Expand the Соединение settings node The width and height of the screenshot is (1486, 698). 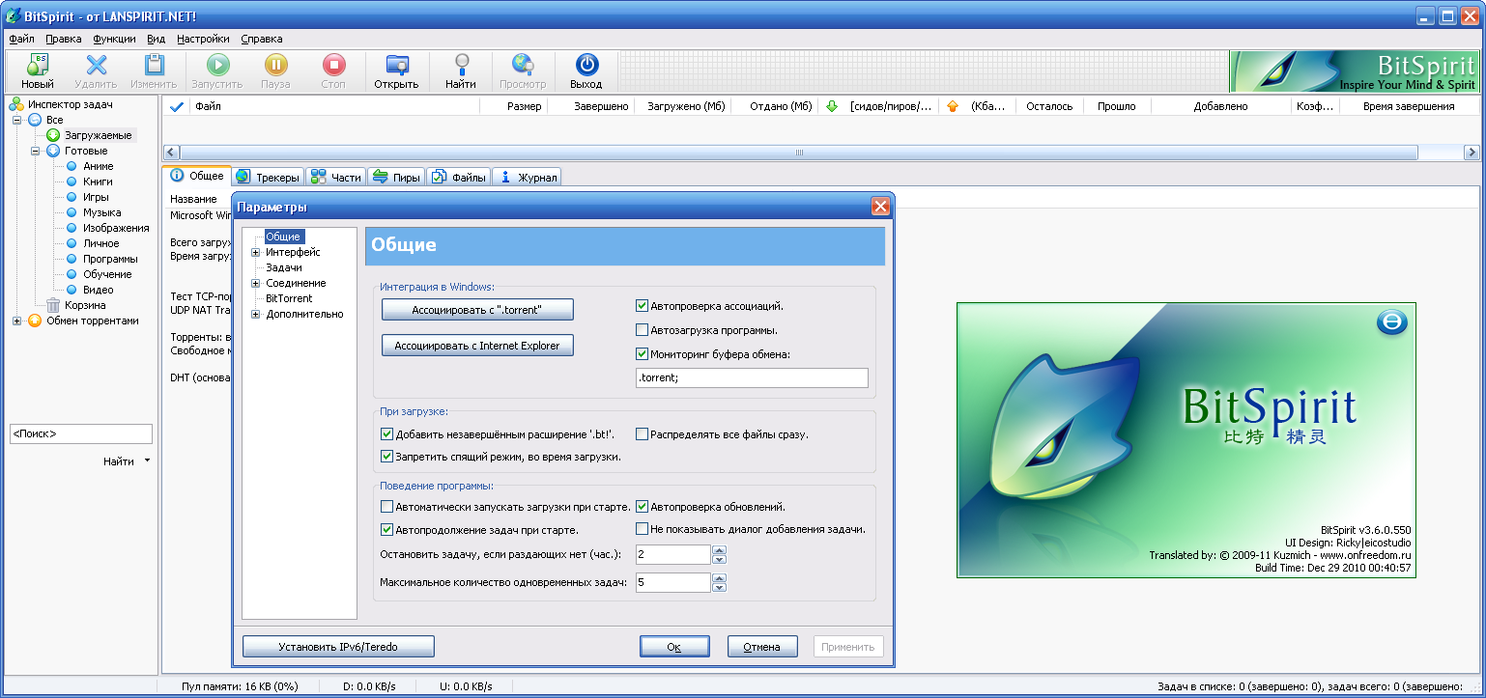256,283
